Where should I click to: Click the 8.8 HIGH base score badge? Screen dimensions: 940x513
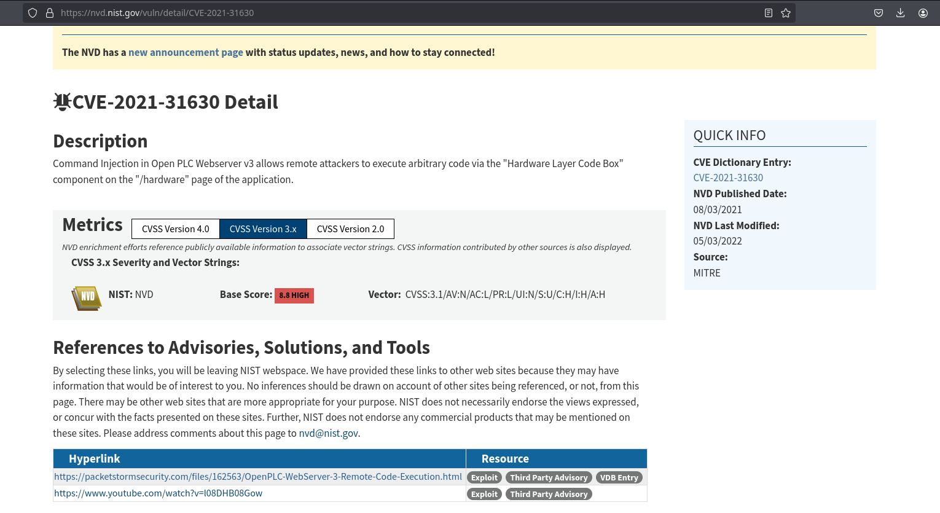(294, 296)
